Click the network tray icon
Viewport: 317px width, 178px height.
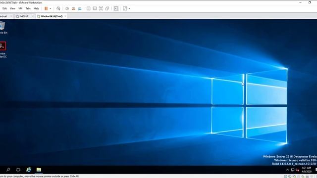[292, 170]
